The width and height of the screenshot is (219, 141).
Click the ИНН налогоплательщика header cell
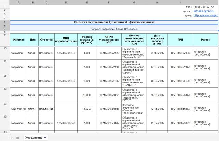66,40
